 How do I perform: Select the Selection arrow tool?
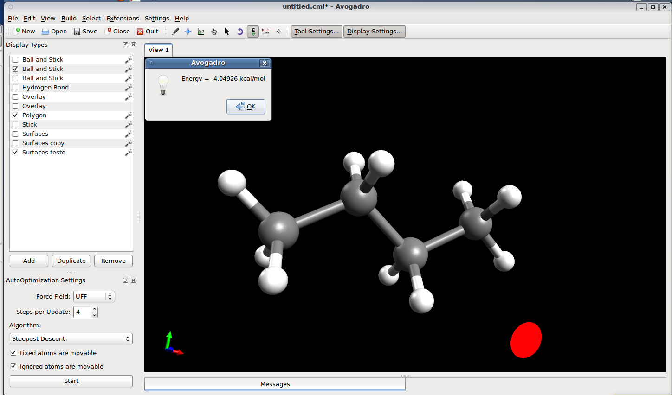(x=227, y=32)
